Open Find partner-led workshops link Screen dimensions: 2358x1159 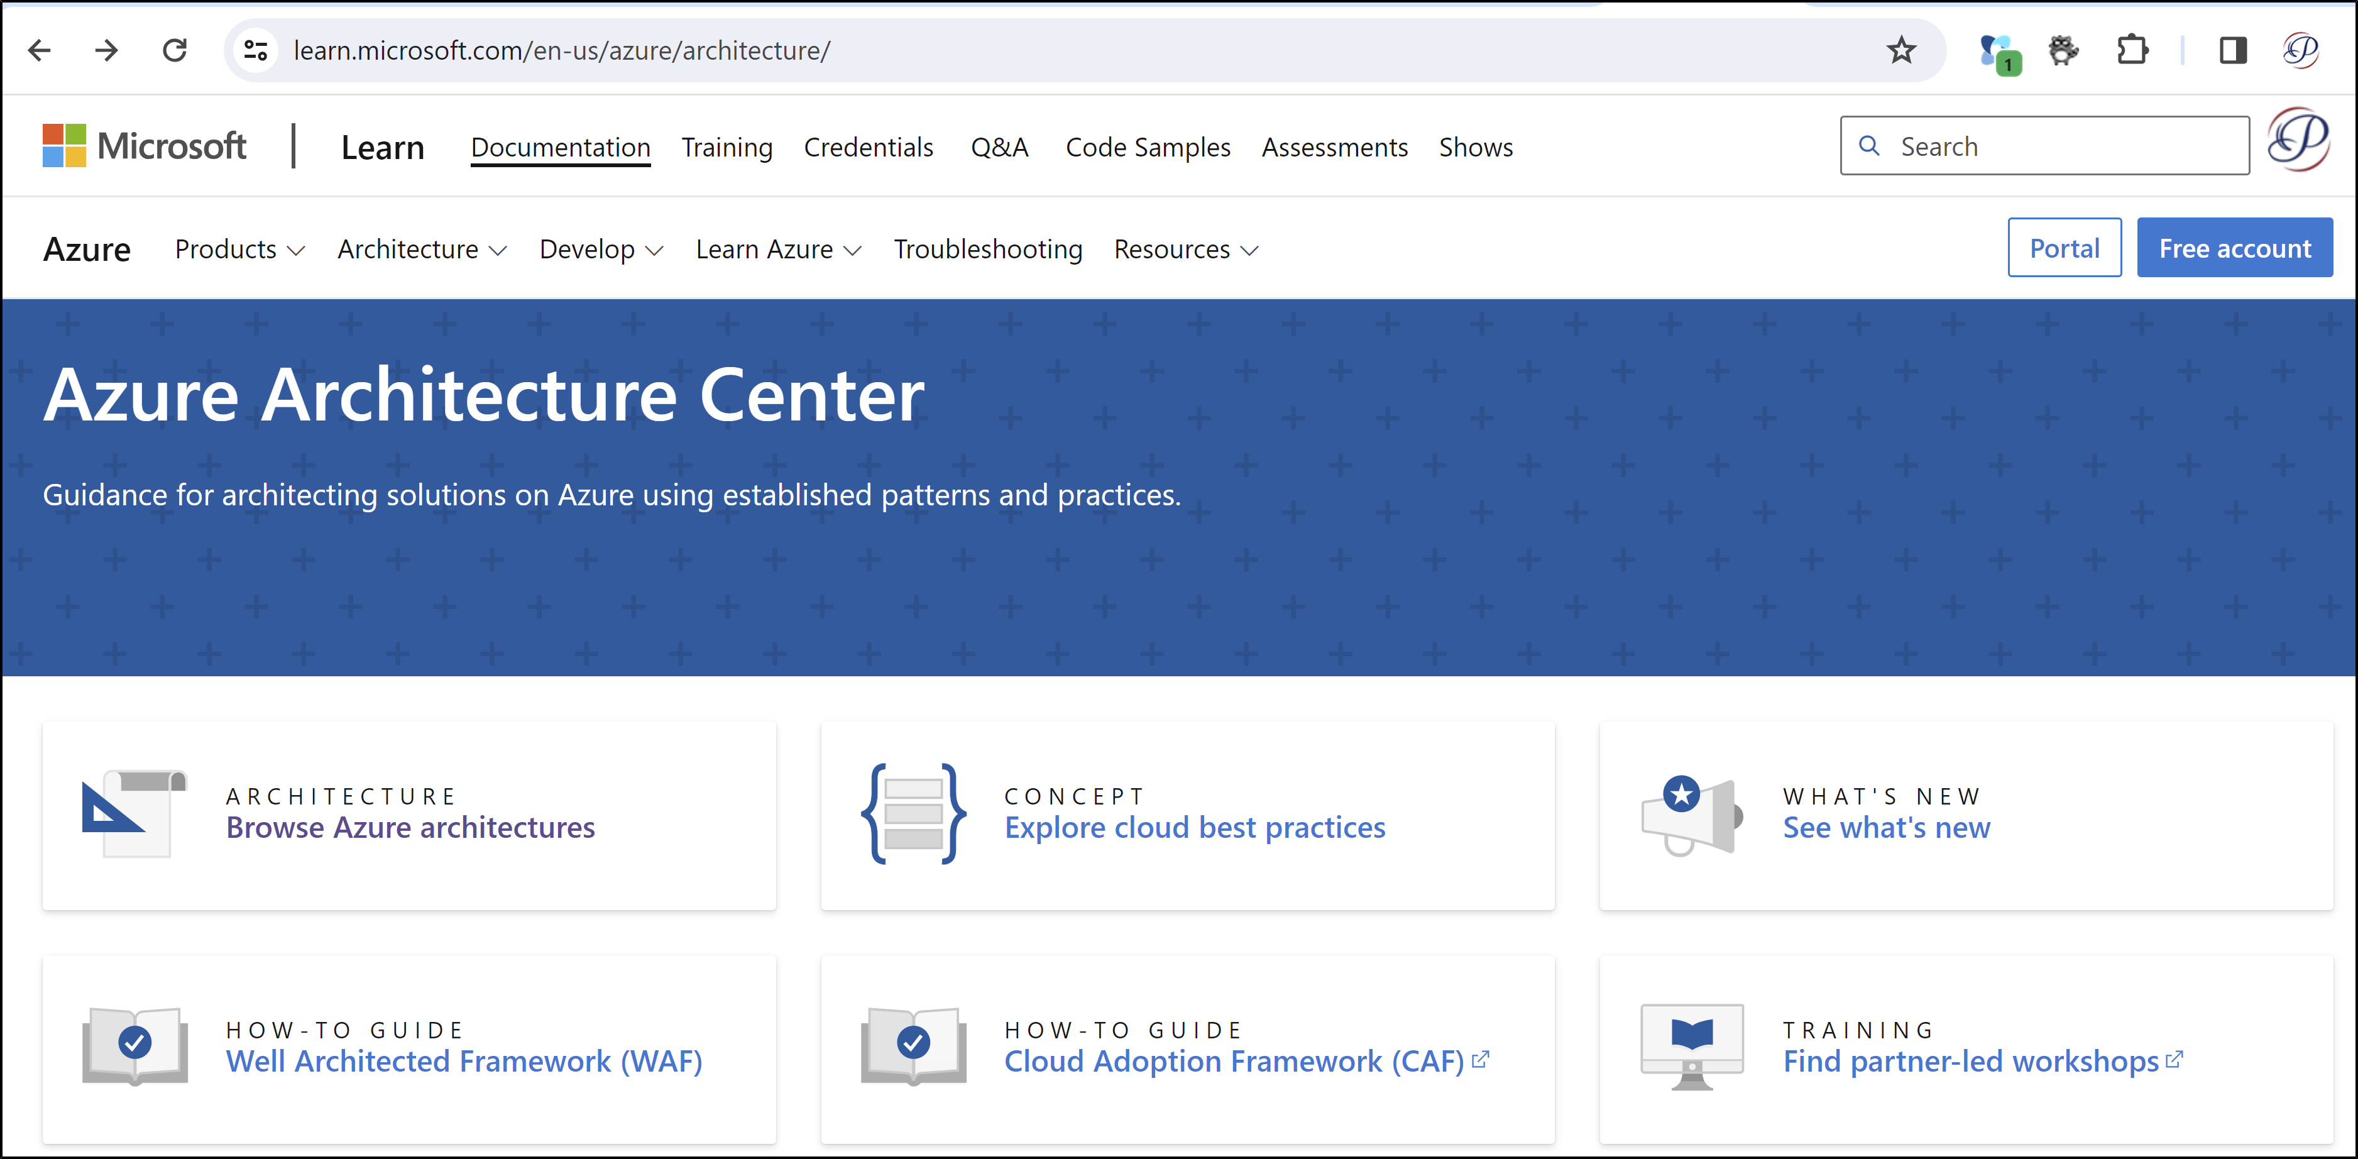coord(1971,1061)
